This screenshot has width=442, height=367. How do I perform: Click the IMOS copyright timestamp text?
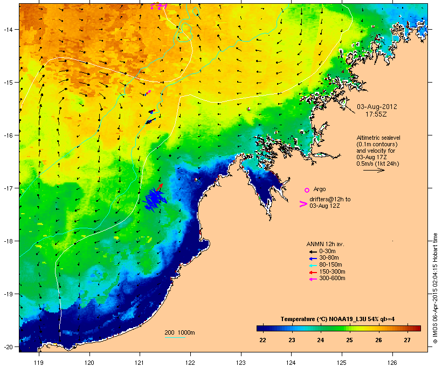point(435,288)
